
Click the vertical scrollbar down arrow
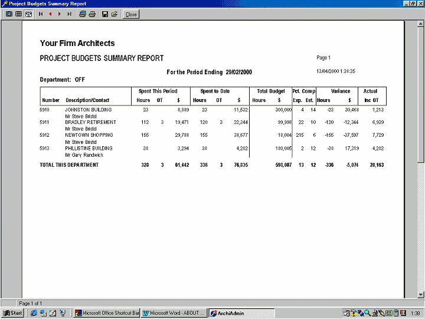coord(420,294)
